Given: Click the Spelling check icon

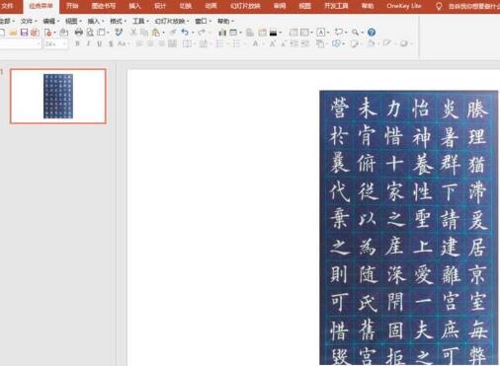Looking at the screenshot, I should pos(119,33).
